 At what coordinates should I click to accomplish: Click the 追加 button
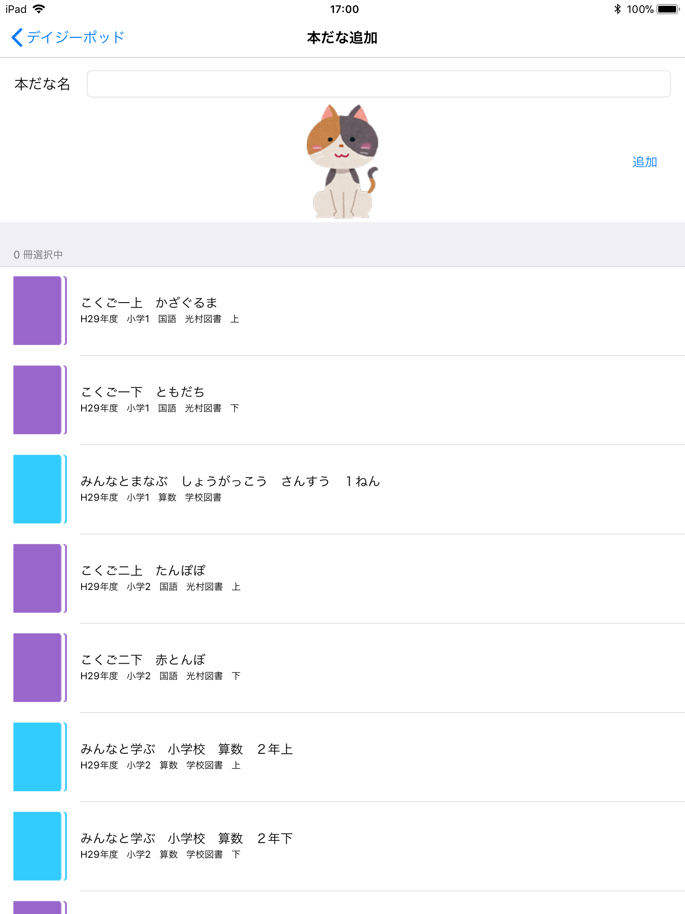click(644, 162)
